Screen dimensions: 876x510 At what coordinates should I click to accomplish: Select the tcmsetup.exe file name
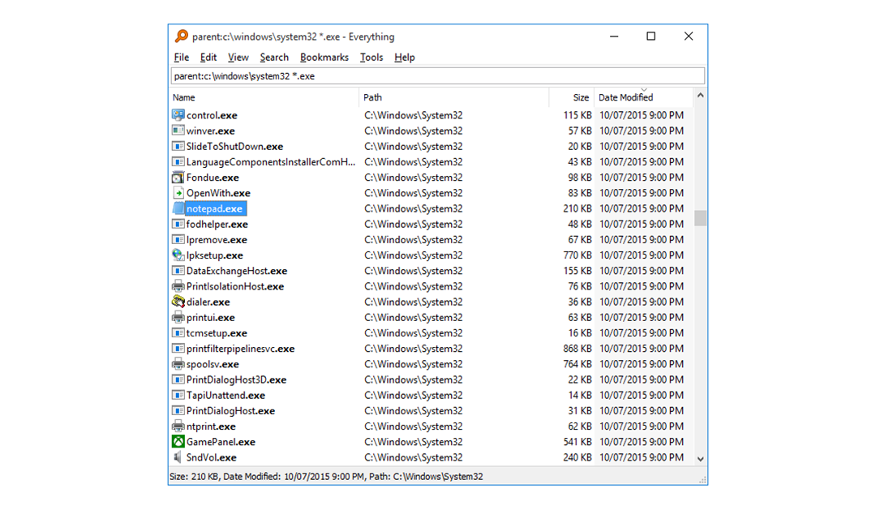point(217,333)
